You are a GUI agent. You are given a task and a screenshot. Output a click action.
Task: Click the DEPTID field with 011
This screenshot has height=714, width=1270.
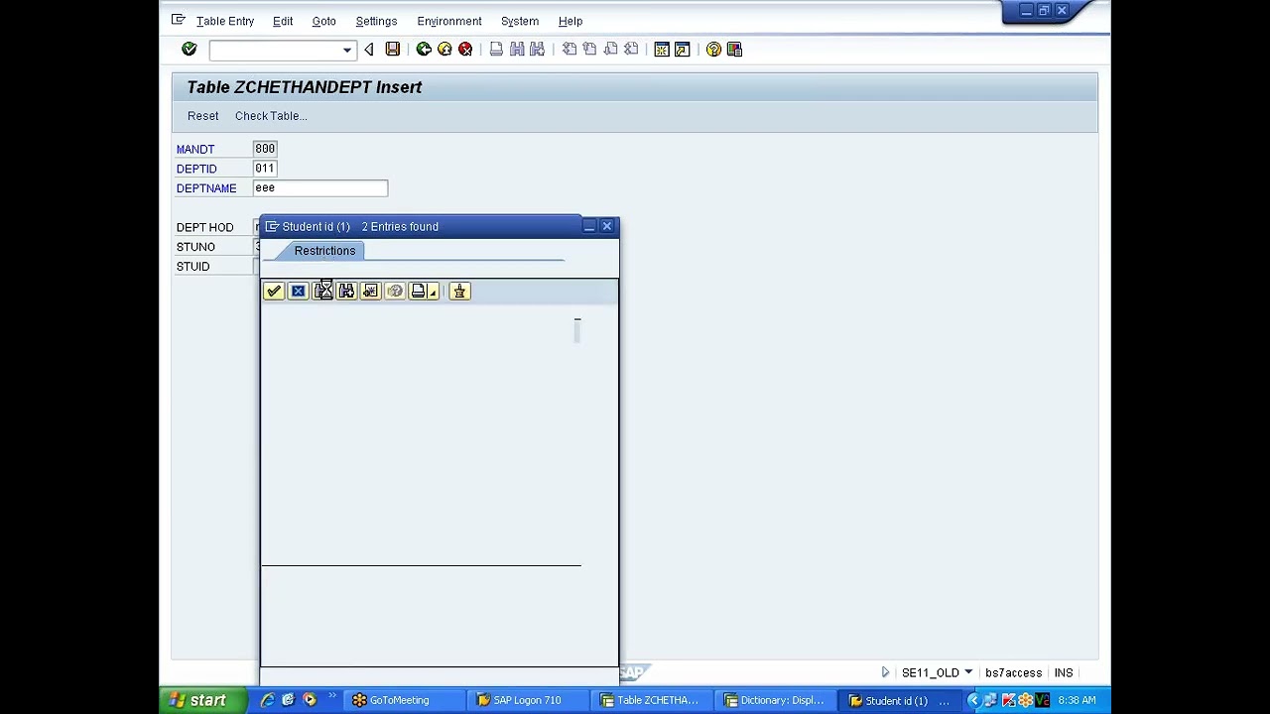click(x=265, y=169)
